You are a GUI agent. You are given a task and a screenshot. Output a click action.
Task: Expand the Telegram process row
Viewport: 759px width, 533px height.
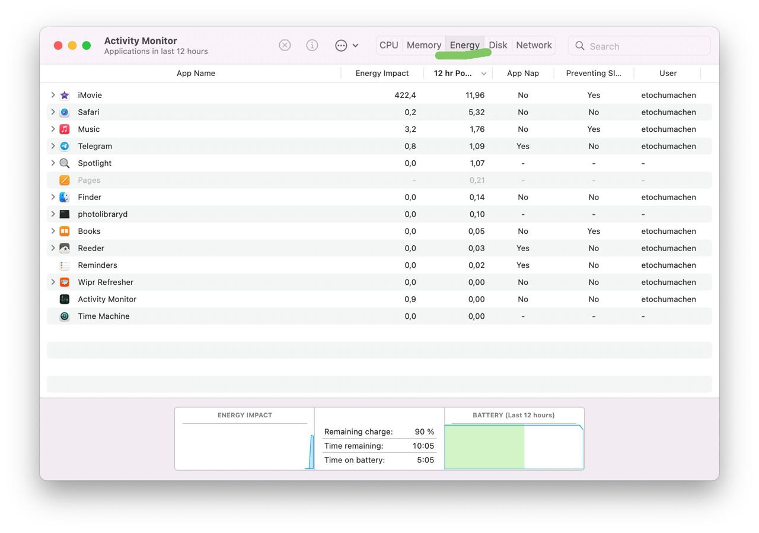(x=53, y=146)
